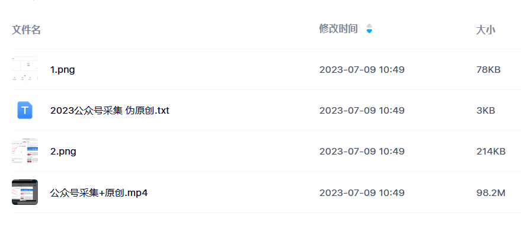Select the 2.png row by its date

pos(362,152)
